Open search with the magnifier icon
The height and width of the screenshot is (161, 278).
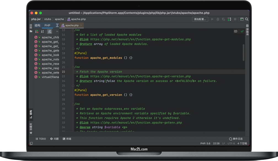(x=247, y=19)
